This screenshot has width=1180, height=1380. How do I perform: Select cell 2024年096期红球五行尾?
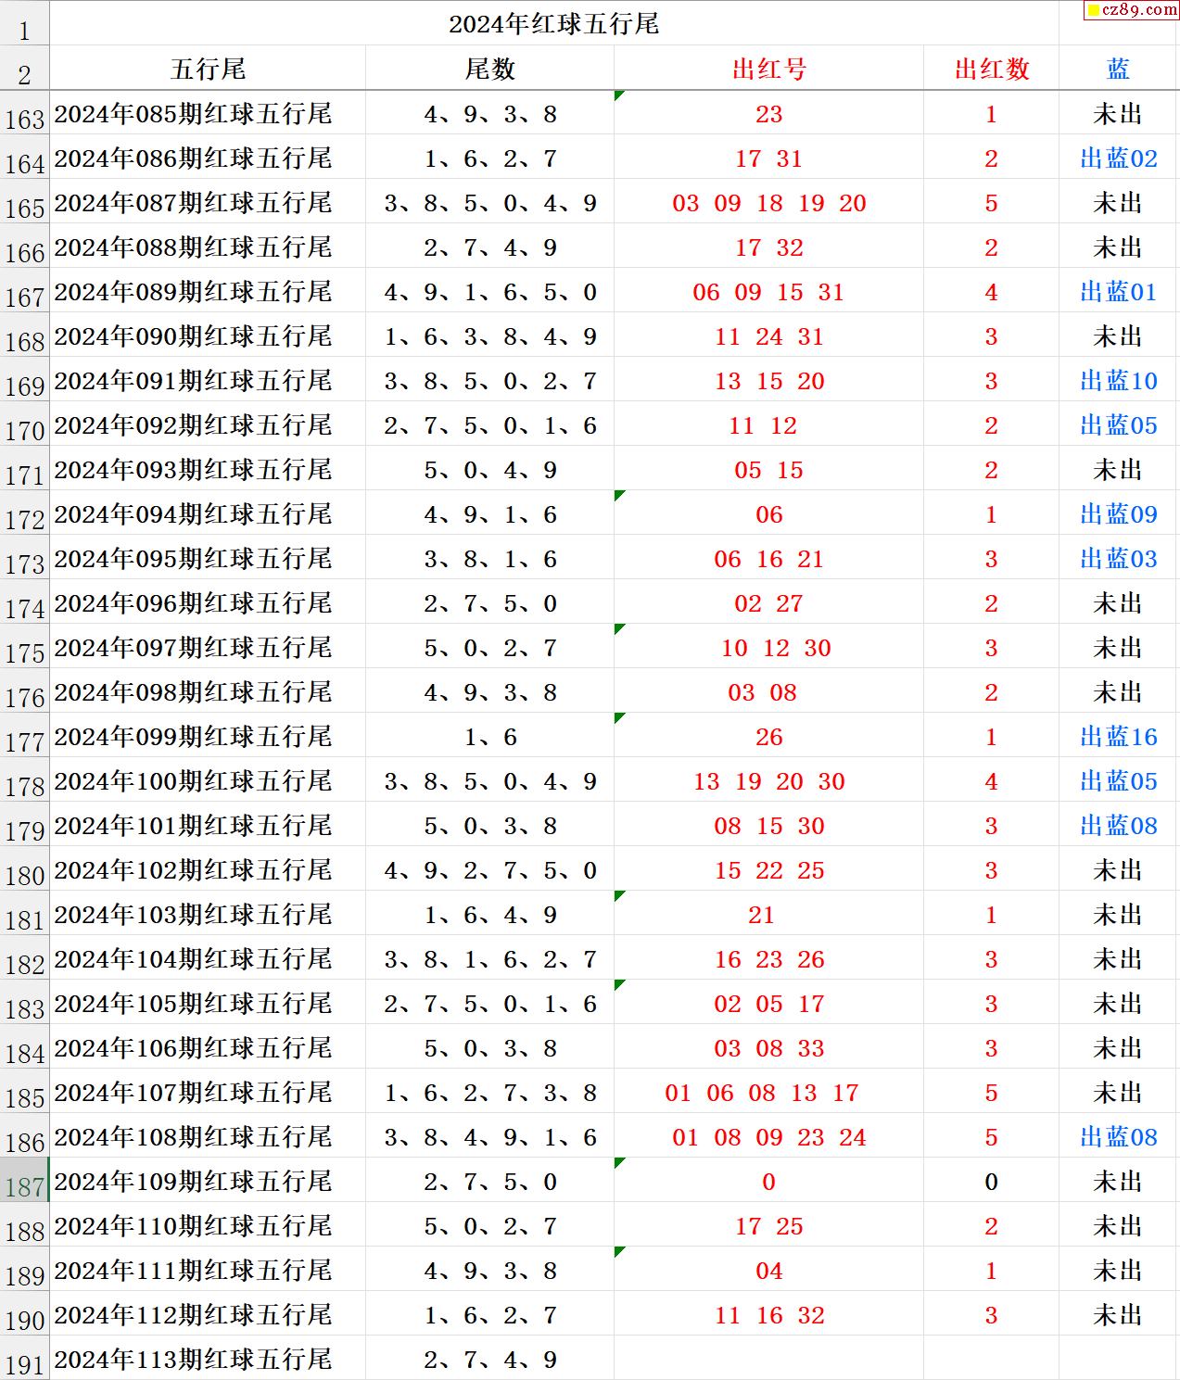(208, 603)
